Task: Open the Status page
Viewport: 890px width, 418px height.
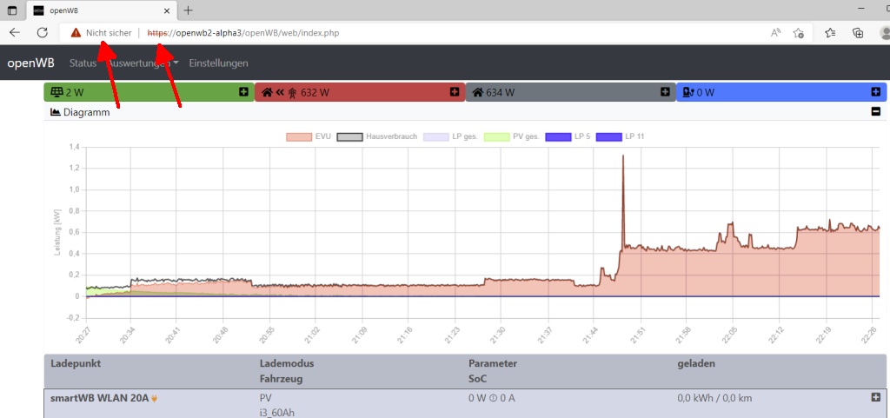Action: click(x=83, y=63)
